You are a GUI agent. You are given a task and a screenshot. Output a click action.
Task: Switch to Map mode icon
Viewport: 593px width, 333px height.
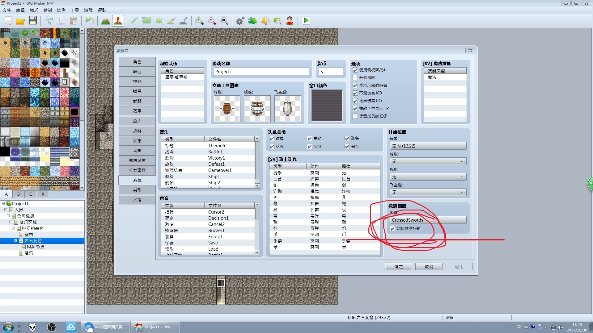[106, 21]
